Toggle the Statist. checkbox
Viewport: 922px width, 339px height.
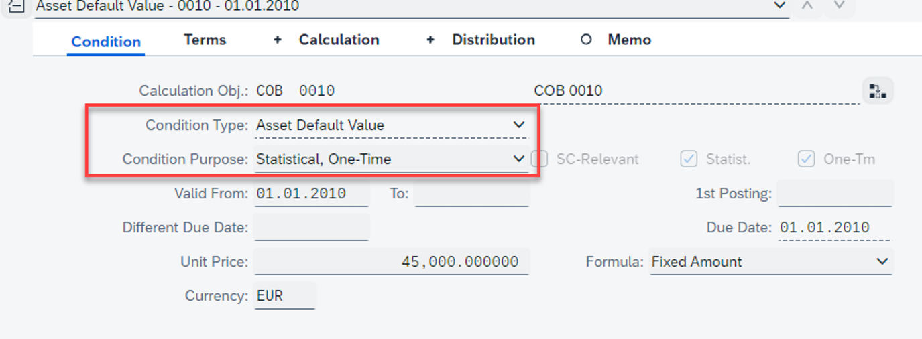689,159
